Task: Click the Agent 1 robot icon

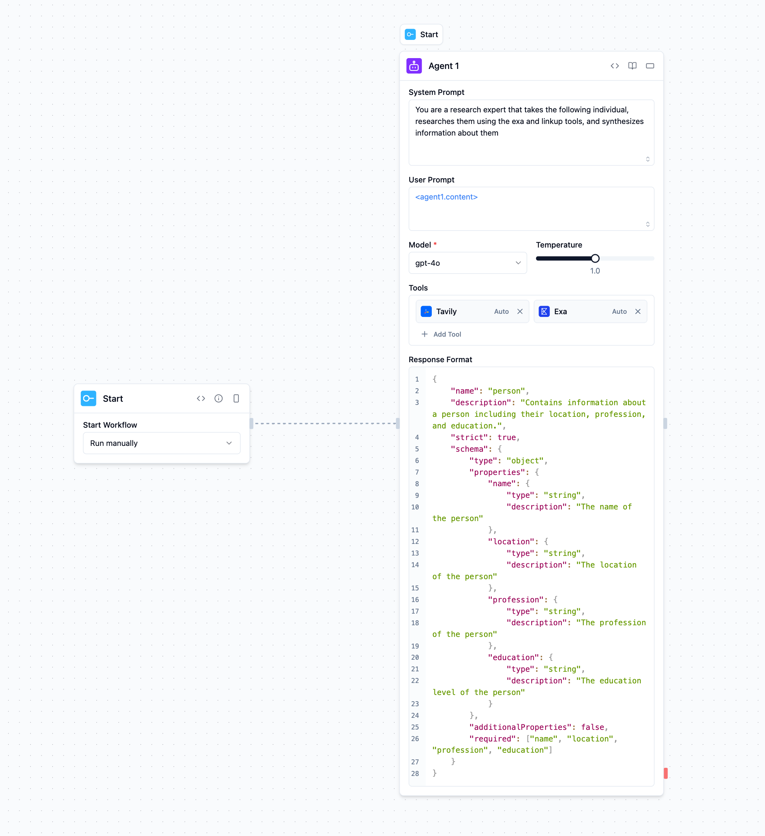Action: 414,65
